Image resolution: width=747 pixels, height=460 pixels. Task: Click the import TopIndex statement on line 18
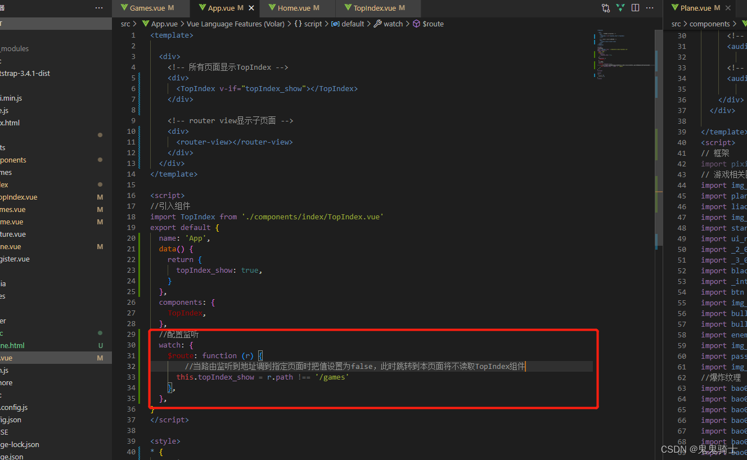click(x=267, y=217)
